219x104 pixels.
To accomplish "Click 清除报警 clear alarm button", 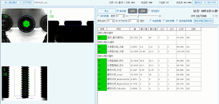I will 198,21.
